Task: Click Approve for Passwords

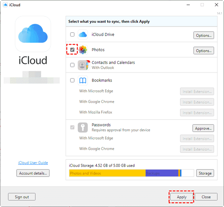Action: (x=203, y=128)
